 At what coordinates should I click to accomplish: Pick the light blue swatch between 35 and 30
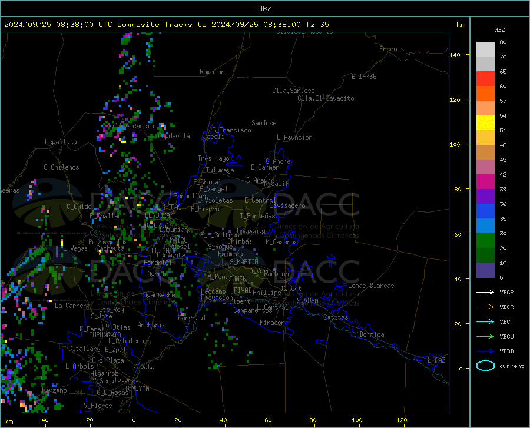tap(485, 226)
